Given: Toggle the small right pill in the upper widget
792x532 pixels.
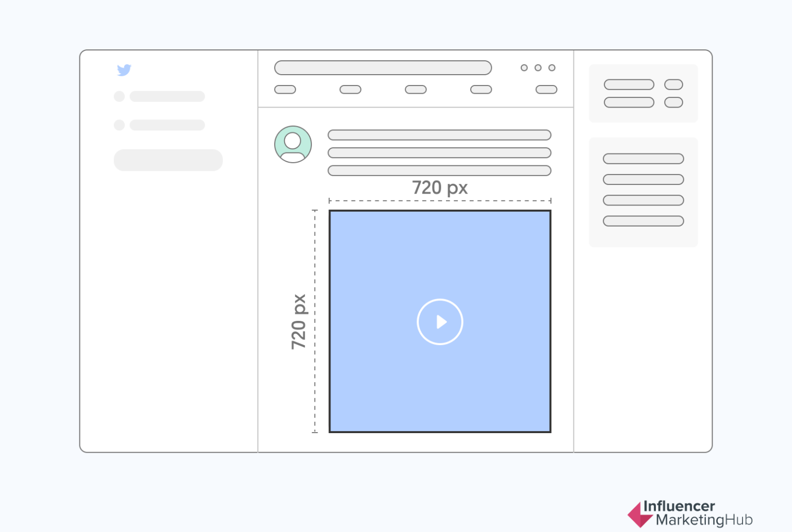Looking at the screenshot, I should (674, 84).
